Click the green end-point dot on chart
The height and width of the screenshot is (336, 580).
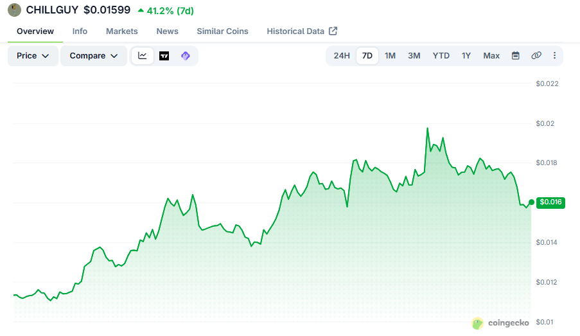pos(532,202)
